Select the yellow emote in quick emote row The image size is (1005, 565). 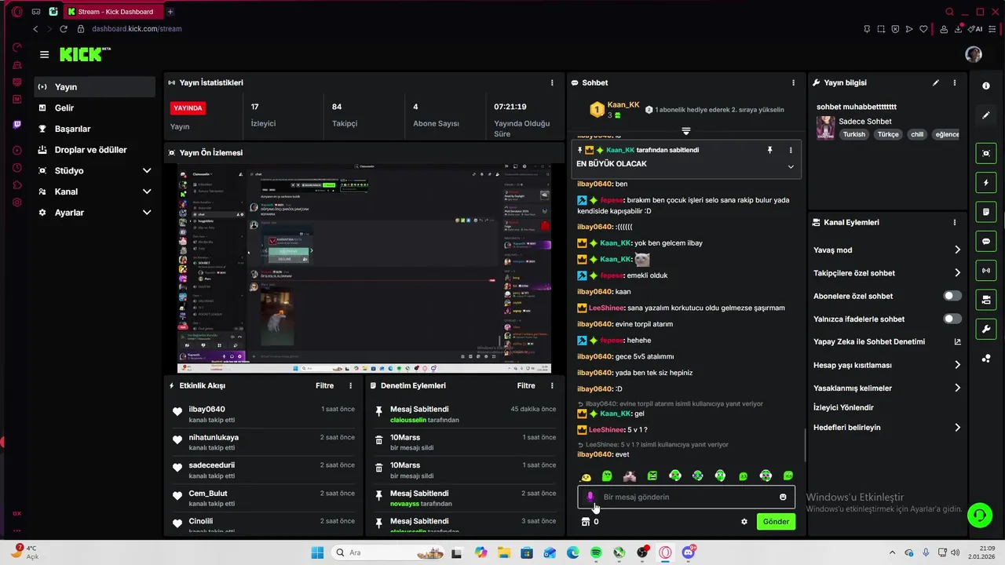coord(586,476)
